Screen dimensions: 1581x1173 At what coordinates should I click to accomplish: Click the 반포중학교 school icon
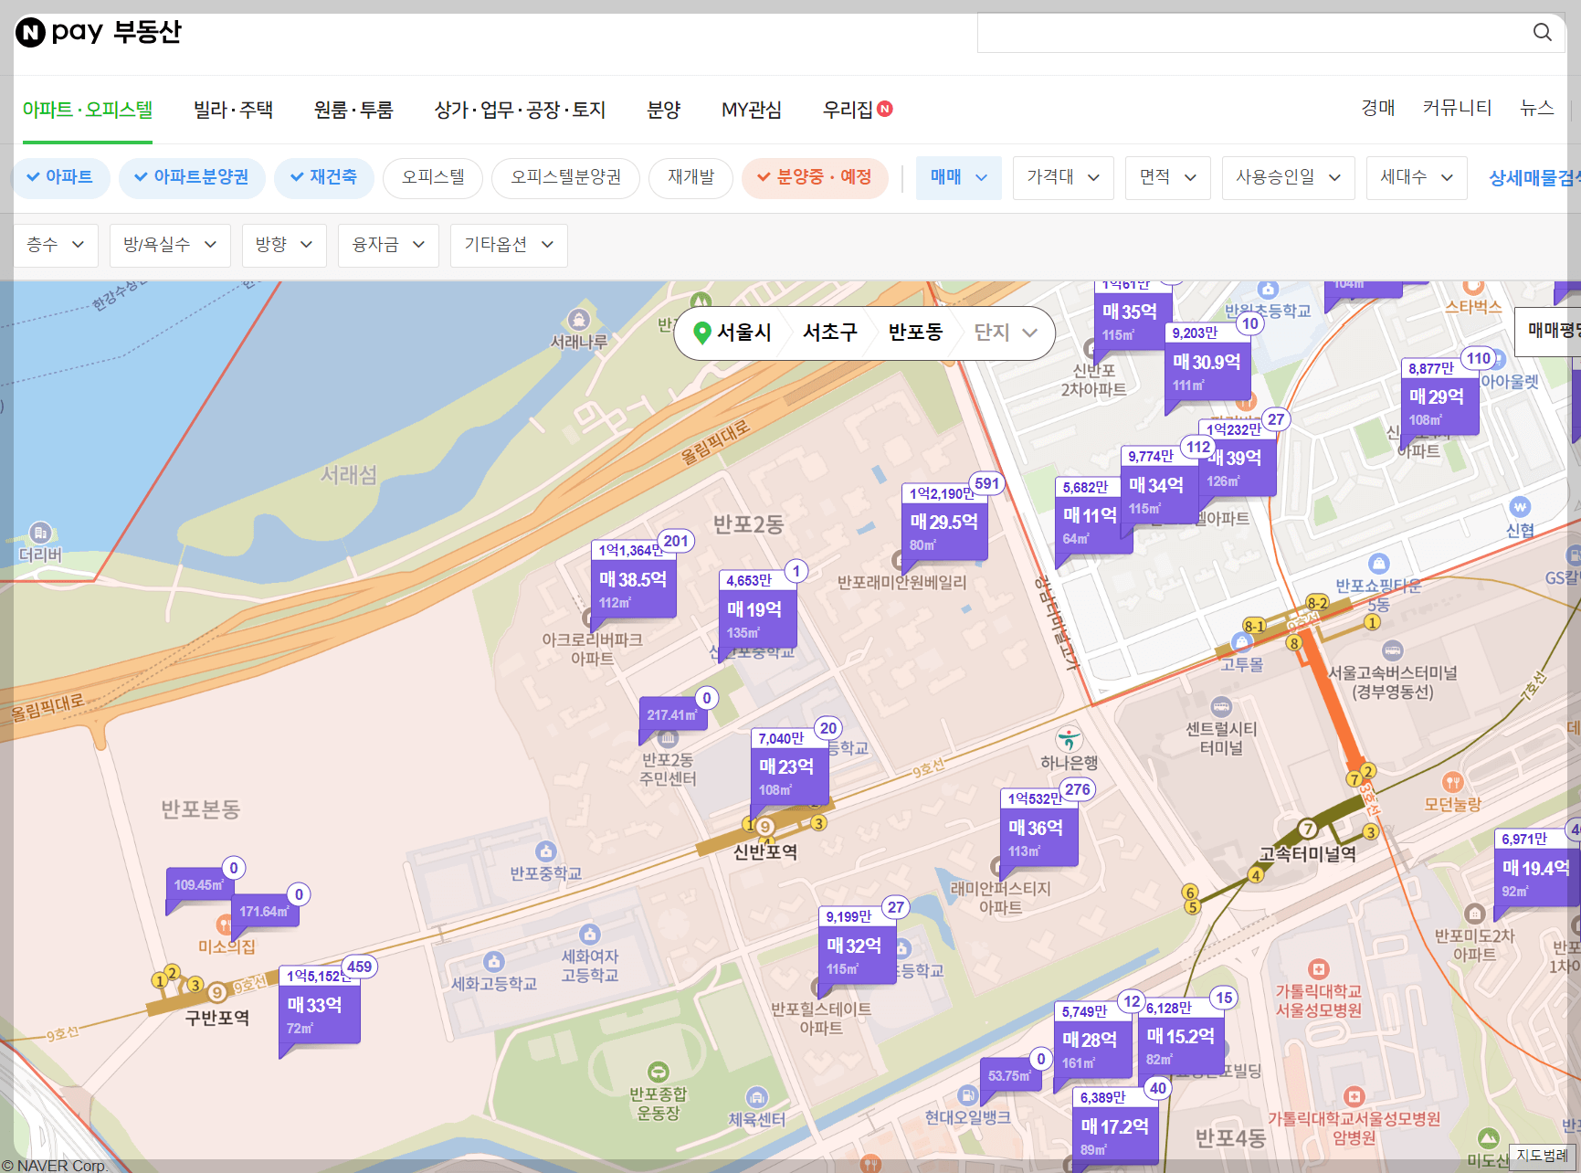point(545,851)
